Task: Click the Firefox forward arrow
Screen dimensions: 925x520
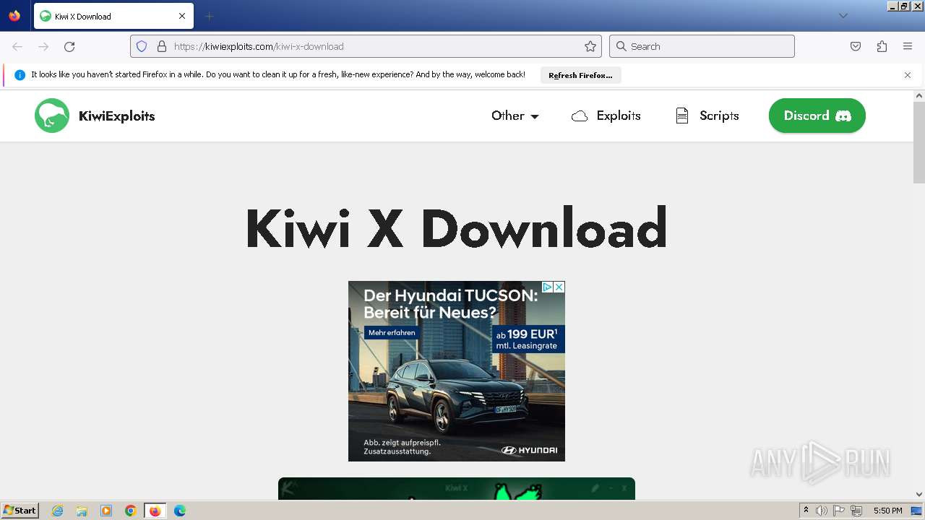Action: tap(43, 46)
